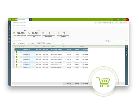Screen dimensions: 136x104
Task: Click the red power logout button
Action: pyautogui.click(x=127, y=20)
